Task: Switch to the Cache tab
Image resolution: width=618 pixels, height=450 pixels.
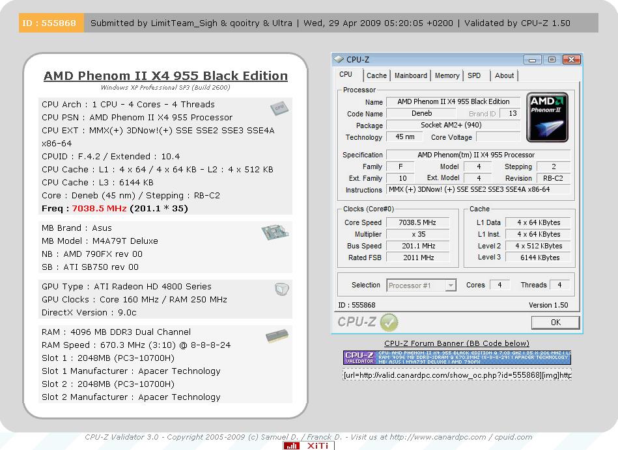Action: 376,75
